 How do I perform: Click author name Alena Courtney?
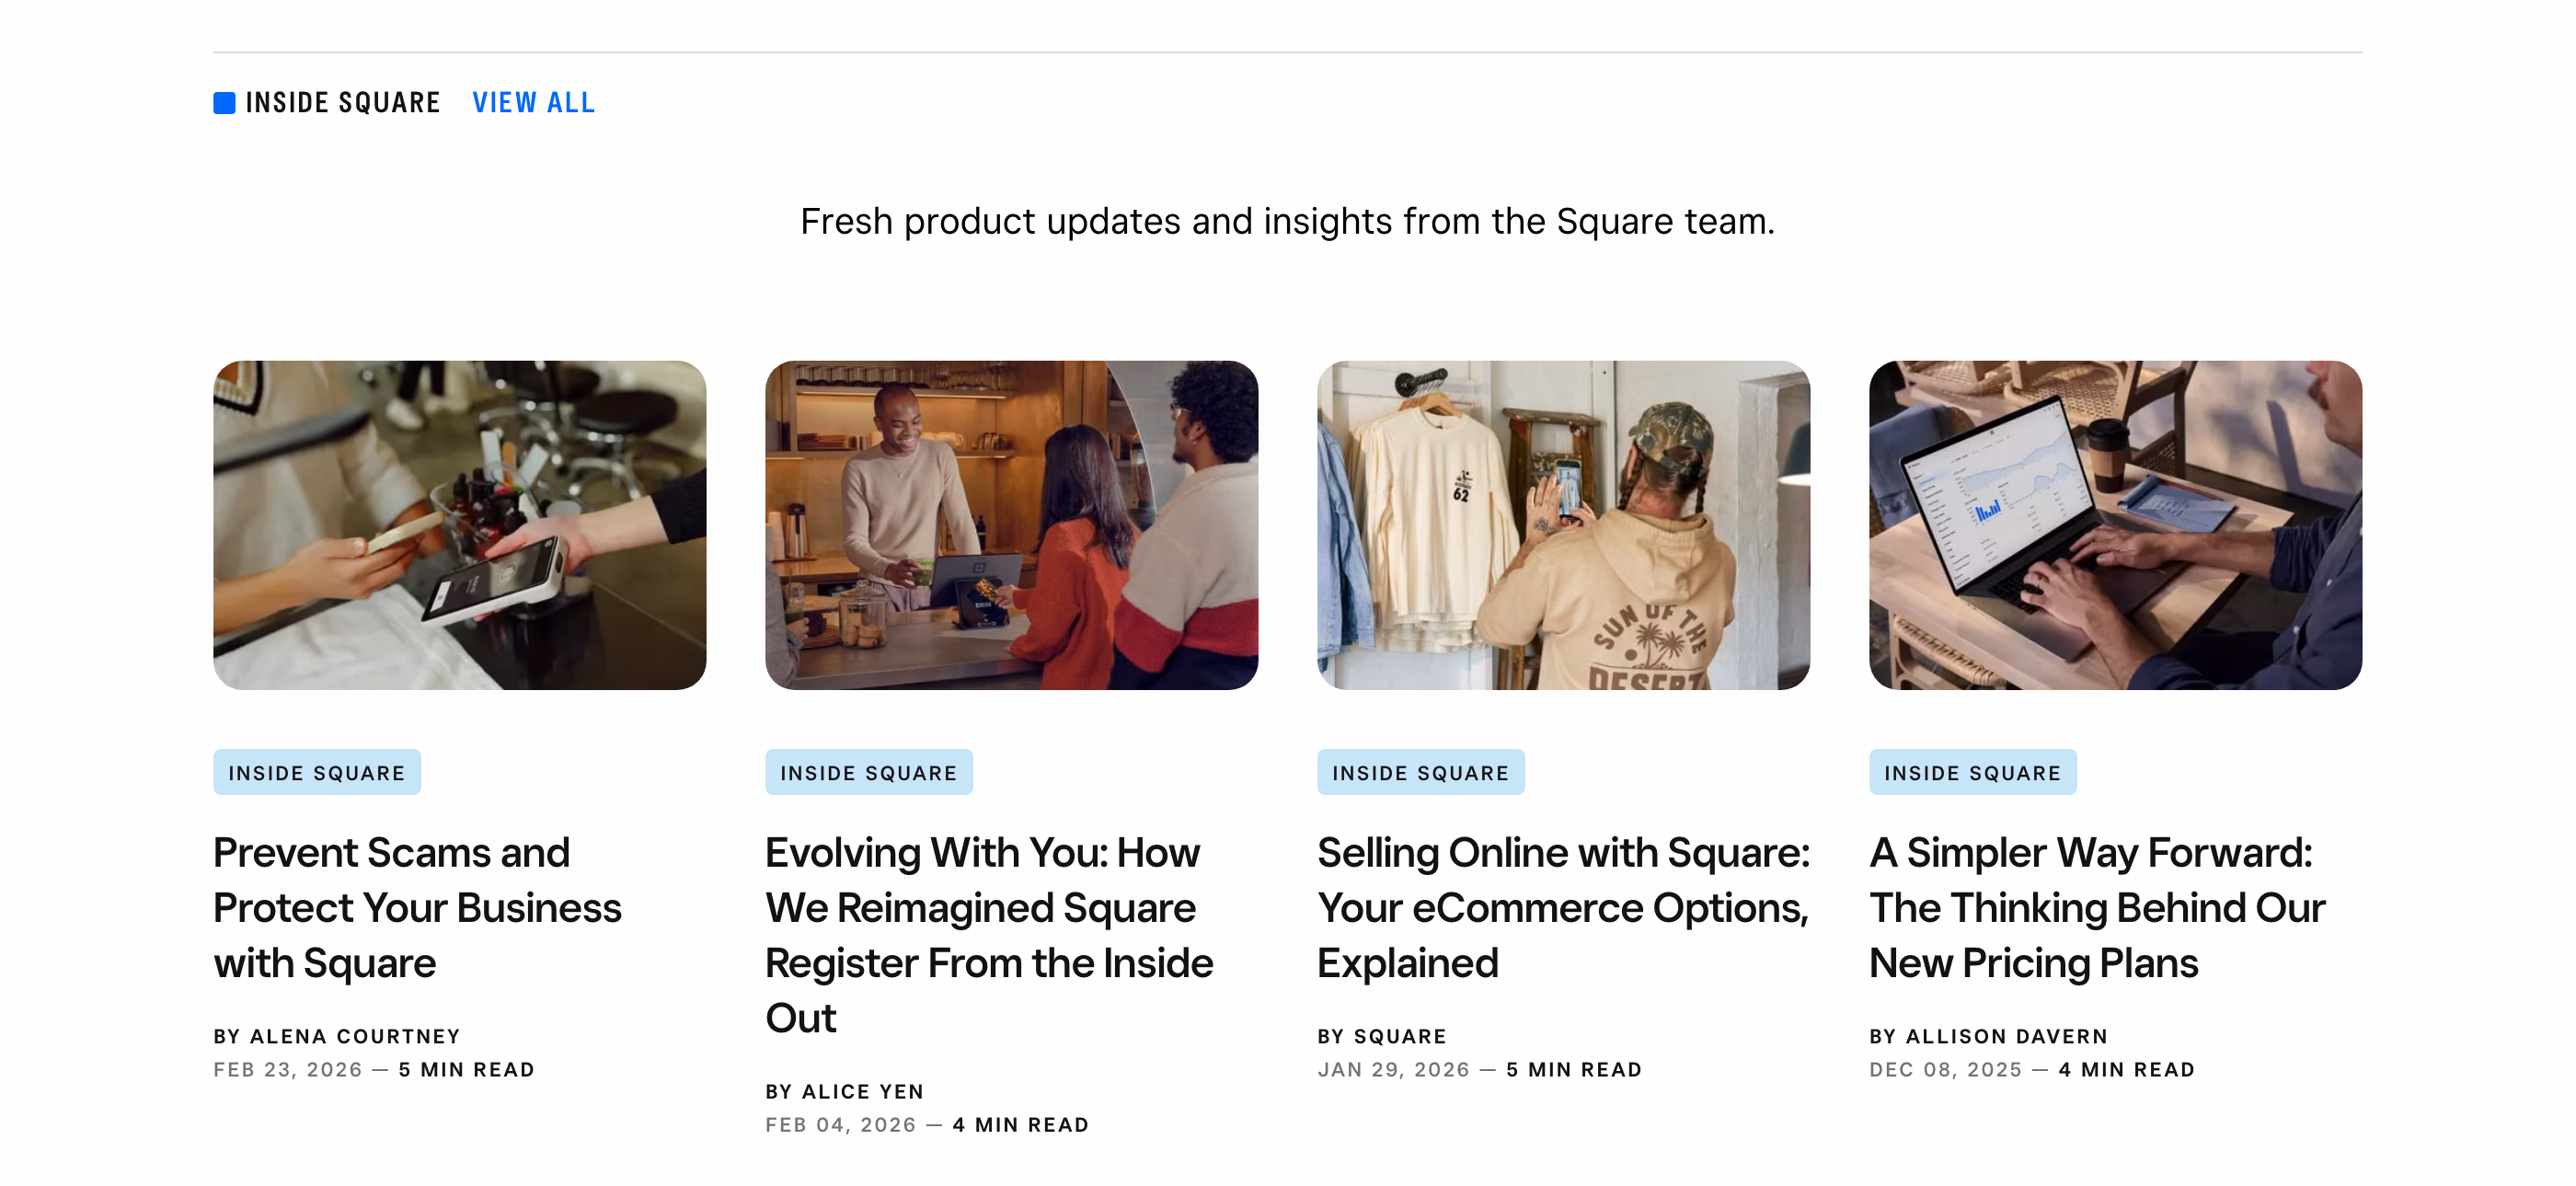355,1036
